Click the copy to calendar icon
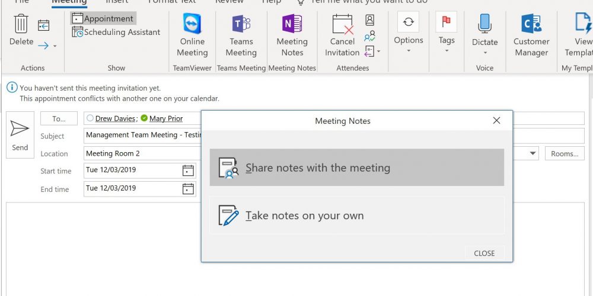The image size is (593, 296). [x=44, y=25]
